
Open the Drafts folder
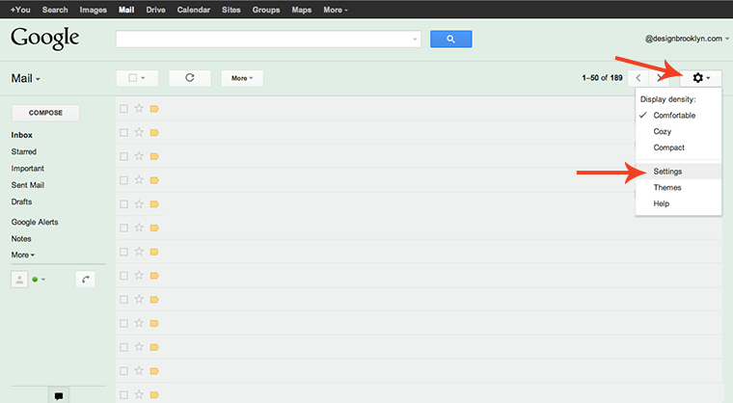coord(21,201)
